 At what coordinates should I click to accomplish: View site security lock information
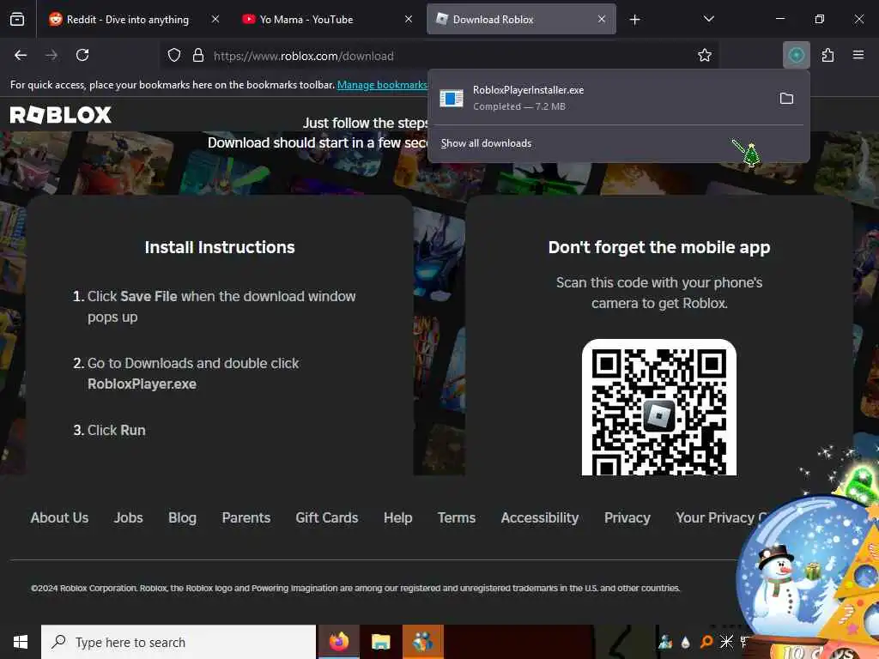[198, 56]
